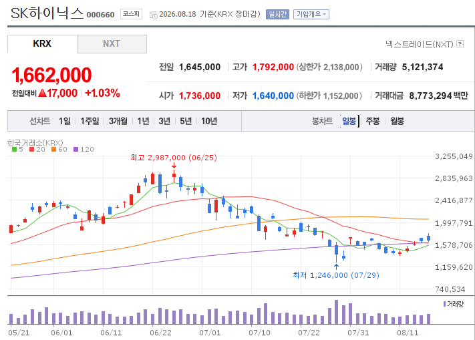
Task: Click the 거래대금 value 8,773,294 백만
Action: coord(438,96)
